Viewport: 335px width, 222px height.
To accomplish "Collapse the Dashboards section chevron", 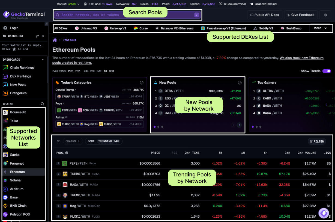I will (x=43, y=60).
